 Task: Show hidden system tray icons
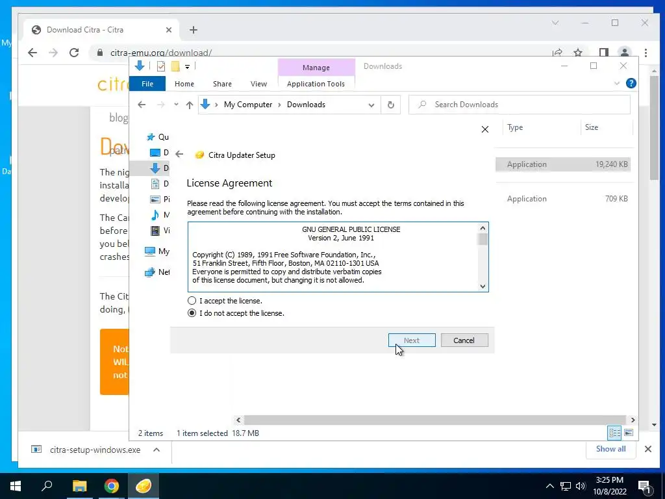coord(549,486)
